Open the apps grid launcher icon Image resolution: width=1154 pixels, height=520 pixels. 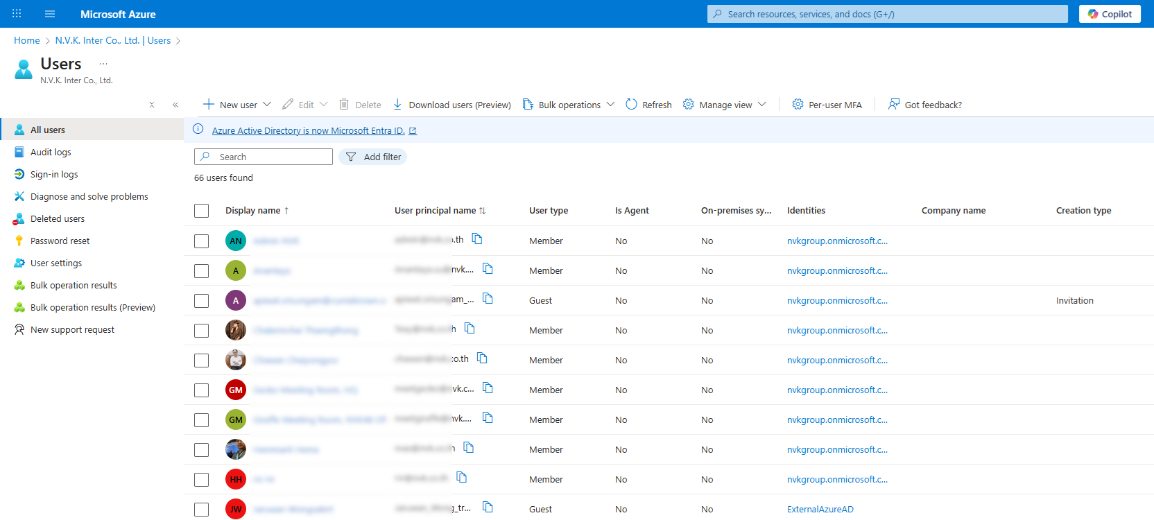tap(17, 14)
